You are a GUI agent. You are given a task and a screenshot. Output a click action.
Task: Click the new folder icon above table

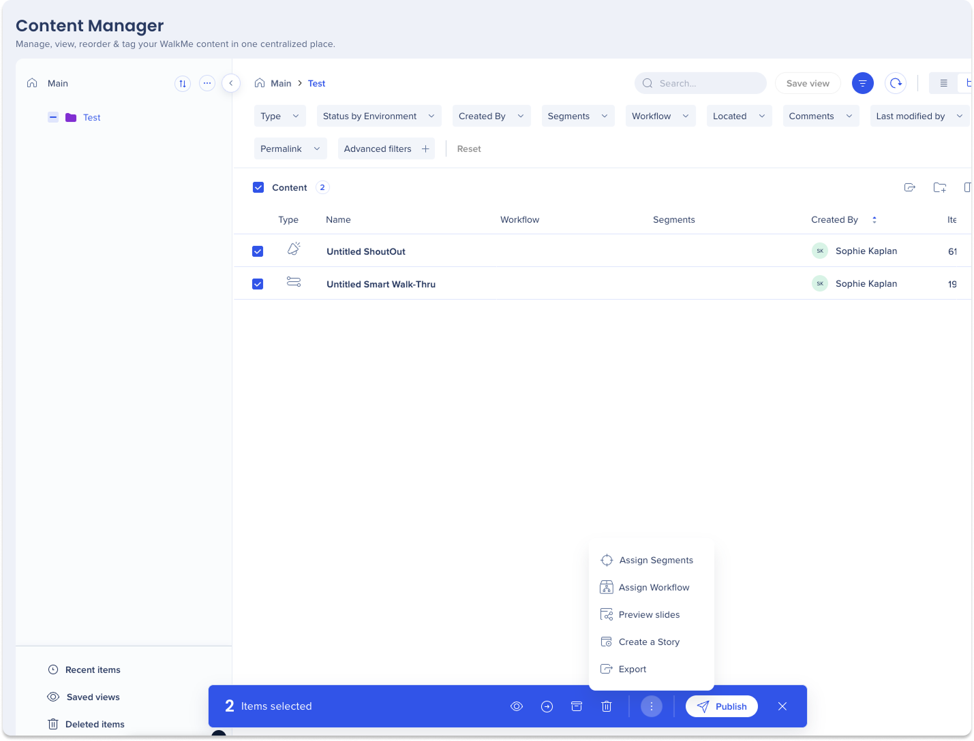pyautogui.click(x=940, y=187)
